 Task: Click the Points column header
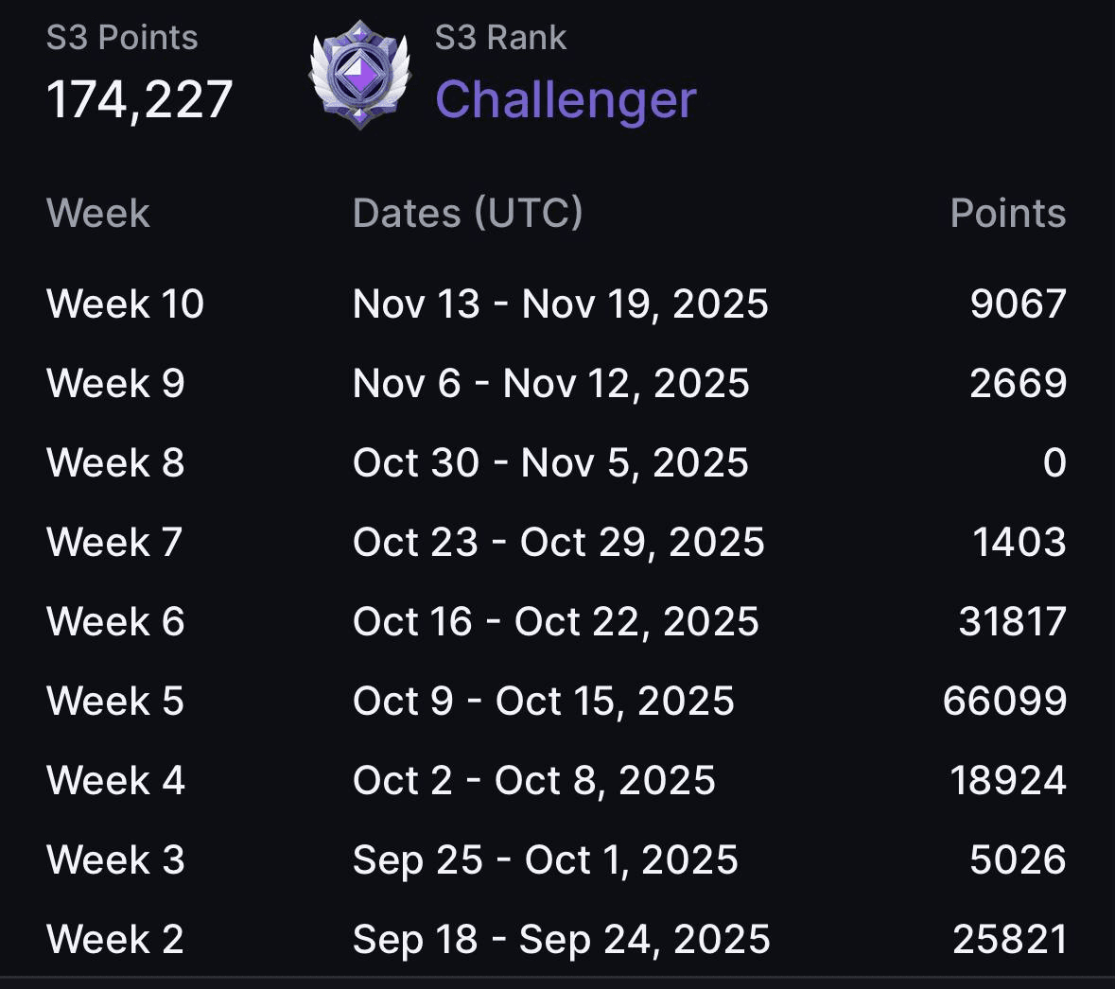[1007, 214]
